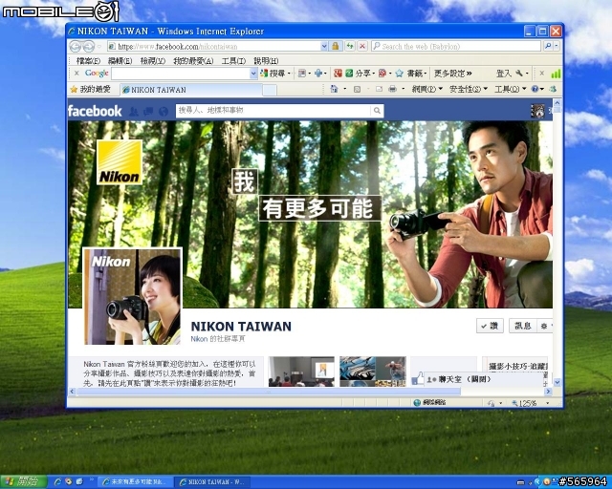Open the 檔案(F) File menu
612x489 pixels.
pyautogui.click(x=89, y=61)
